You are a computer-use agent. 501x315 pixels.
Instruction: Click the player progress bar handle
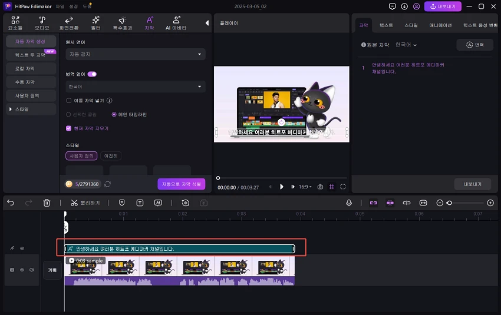pyautogui.click(x=218, y=178)
